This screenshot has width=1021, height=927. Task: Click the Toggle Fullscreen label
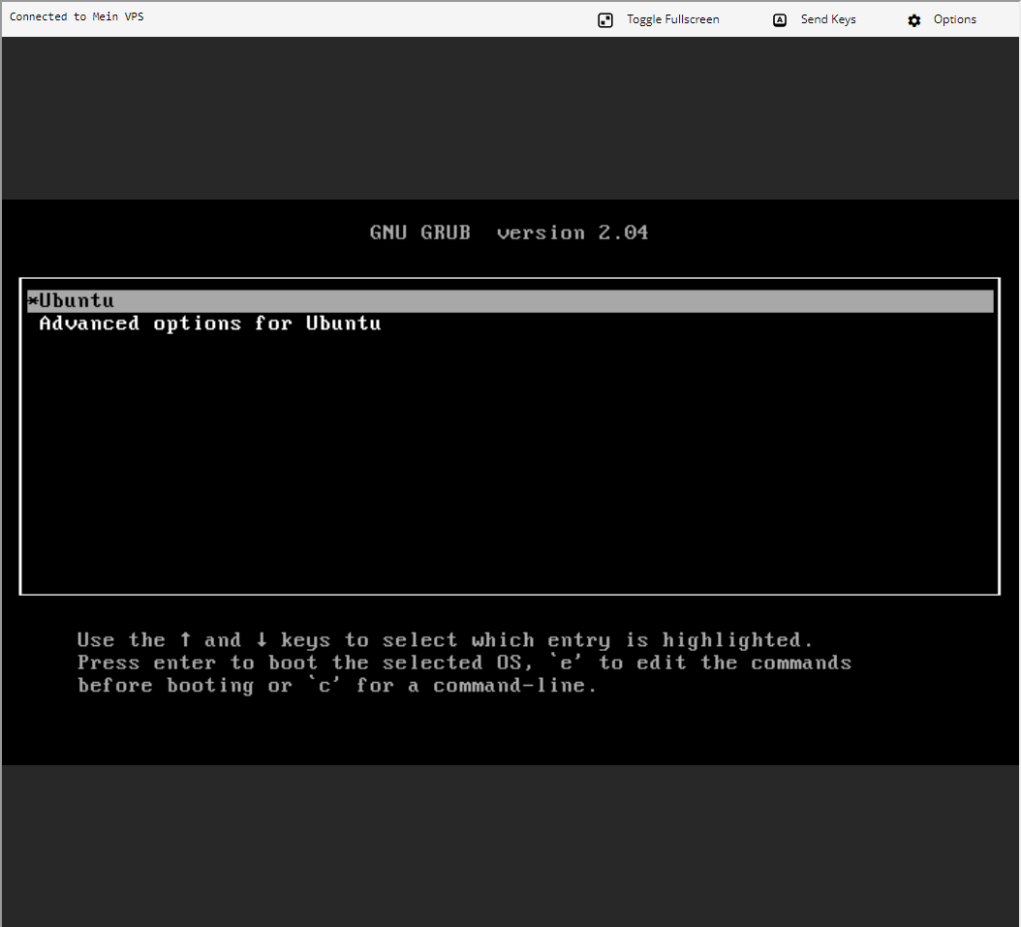(x=672, y=19)
